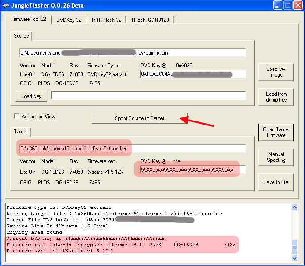Click the source file path field with dummy.bin
This screenshot has width=305, height=266.
[133, 53]
